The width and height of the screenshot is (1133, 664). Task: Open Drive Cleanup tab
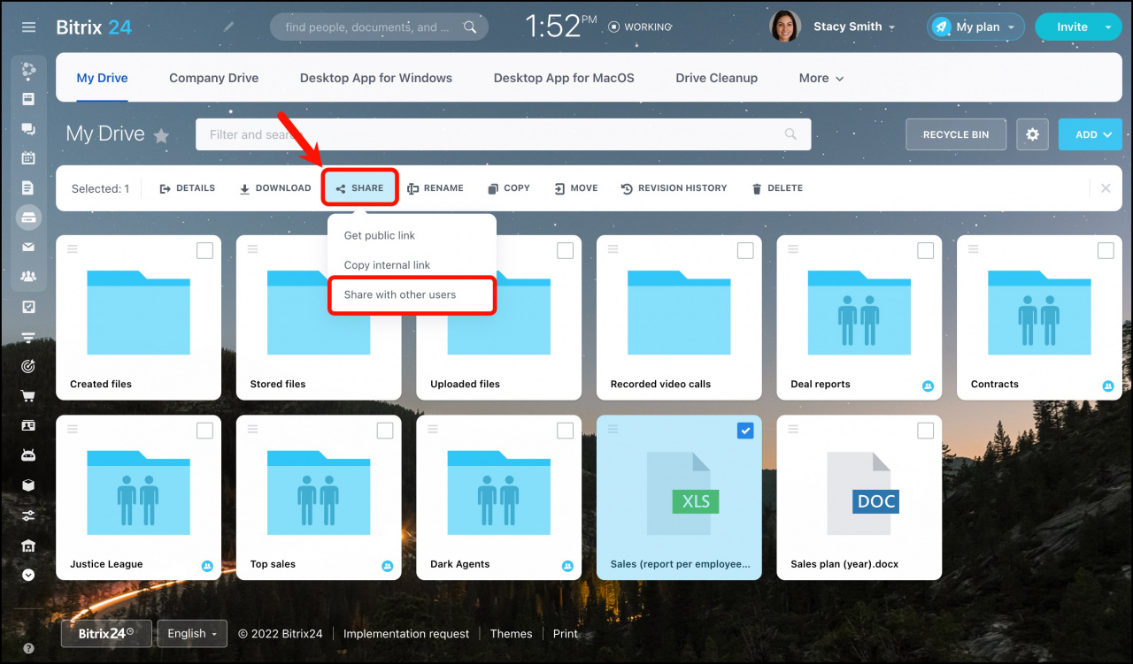coord(716,78)
